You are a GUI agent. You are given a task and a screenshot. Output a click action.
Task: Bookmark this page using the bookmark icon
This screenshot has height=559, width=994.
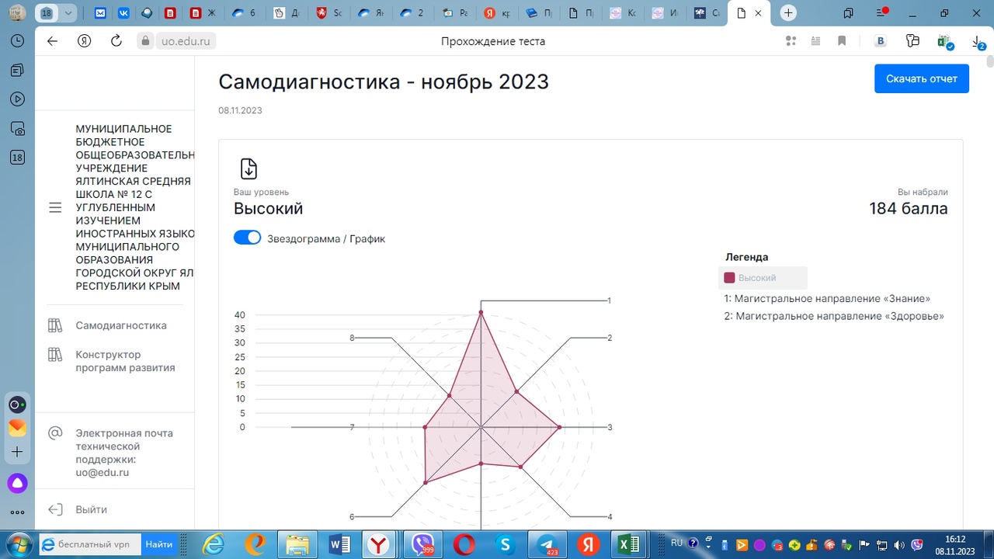tap(842, 41)
